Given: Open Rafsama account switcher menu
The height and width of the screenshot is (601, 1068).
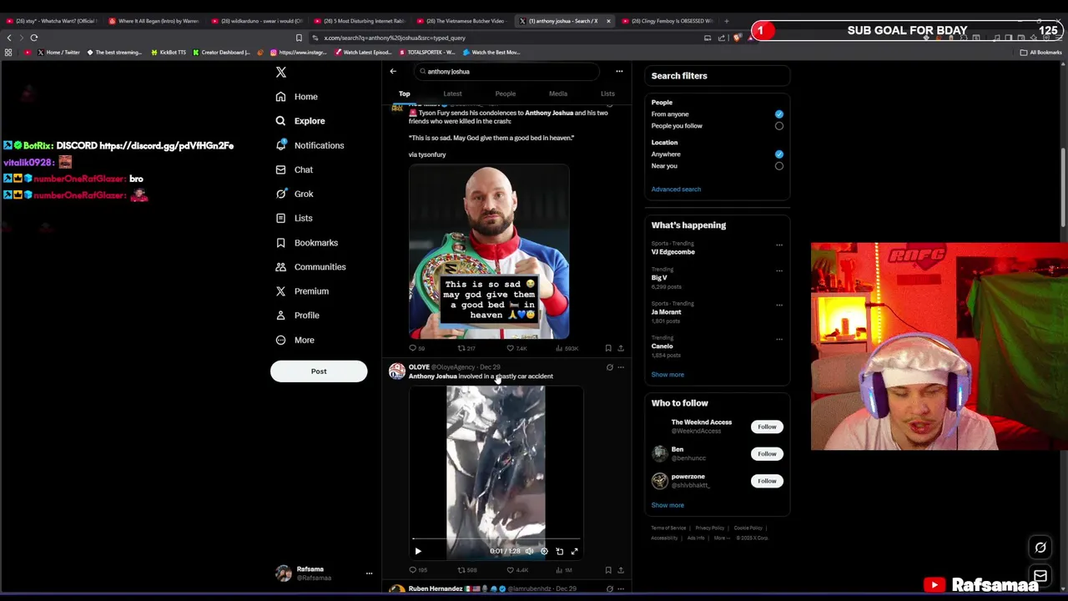Looking at the screenshot, I should click(369, 573).
